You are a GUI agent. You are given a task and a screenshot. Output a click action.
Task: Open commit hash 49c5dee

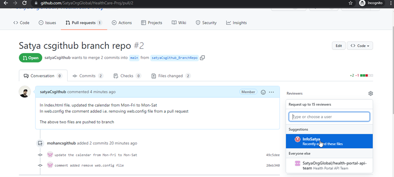pos(273,155)
